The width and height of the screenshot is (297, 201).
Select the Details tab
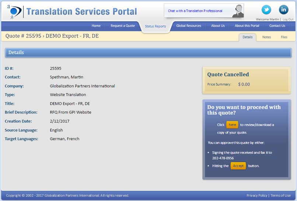coord(248,37)
